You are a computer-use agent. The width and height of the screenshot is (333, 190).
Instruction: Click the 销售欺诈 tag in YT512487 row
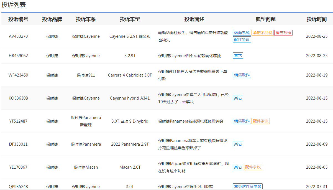[242, 121]
